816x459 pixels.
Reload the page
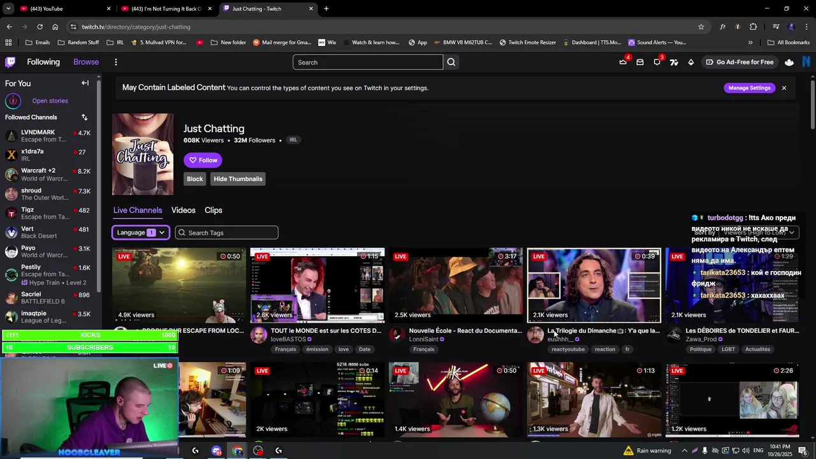point(40,27)
